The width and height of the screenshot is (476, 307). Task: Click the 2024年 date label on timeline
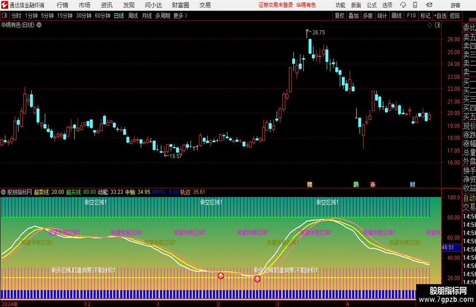pyautogui.click(x=10, y=304)
